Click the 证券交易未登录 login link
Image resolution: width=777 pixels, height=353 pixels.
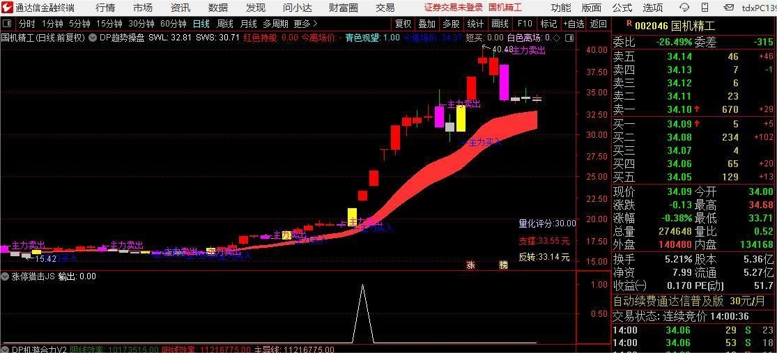pyautogui.click(x=454, y=8)
